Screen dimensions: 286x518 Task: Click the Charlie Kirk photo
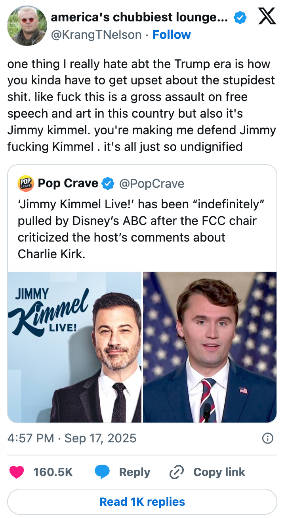[210, 347]
